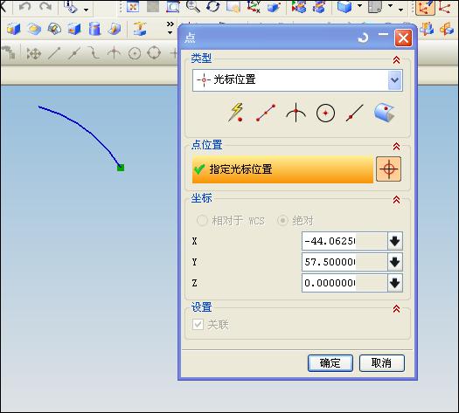Click the Pan hand icon
The width and height of the screenshot is (459, 413).
[233, 6]
